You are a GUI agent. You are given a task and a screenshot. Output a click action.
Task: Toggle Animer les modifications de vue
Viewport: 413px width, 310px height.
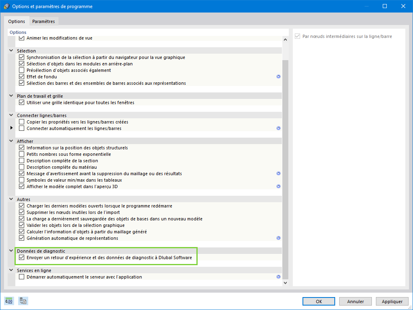22,38
